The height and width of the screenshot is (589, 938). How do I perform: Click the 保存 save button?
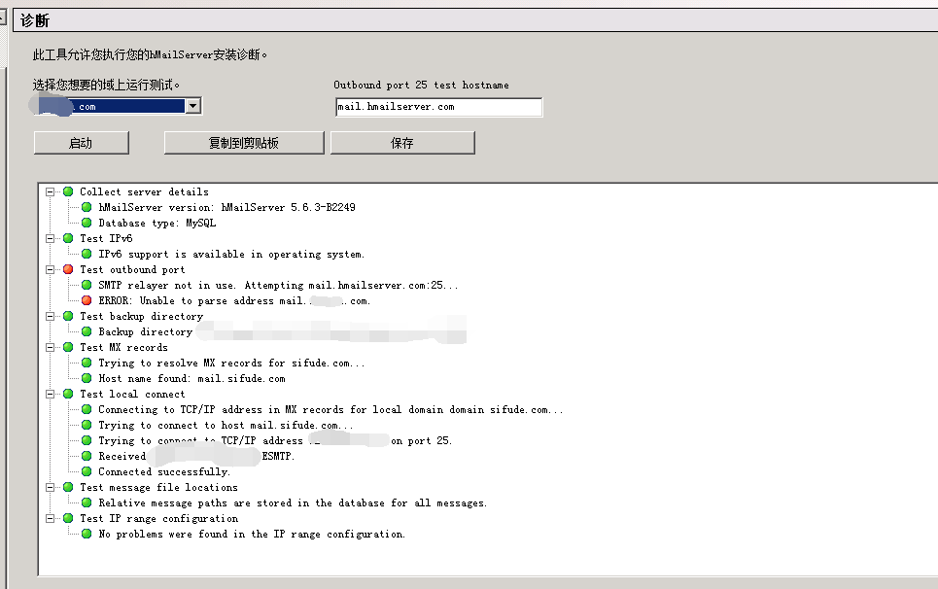point(401,143)
